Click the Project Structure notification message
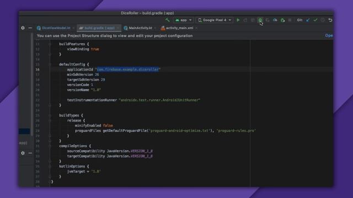The image size is (353, 198). 115,36
